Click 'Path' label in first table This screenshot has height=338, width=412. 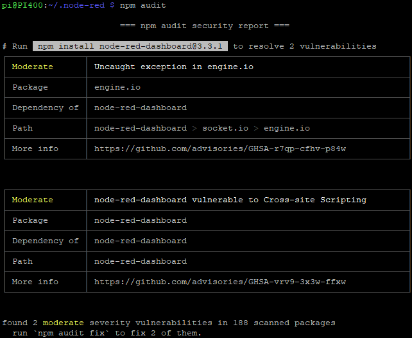[x=22, y=128]
